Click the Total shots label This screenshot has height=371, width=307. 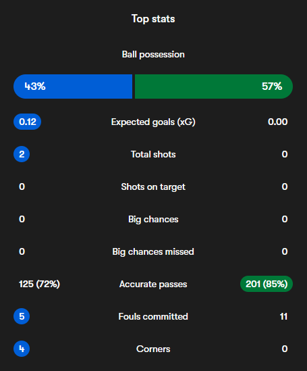point(153,154)
